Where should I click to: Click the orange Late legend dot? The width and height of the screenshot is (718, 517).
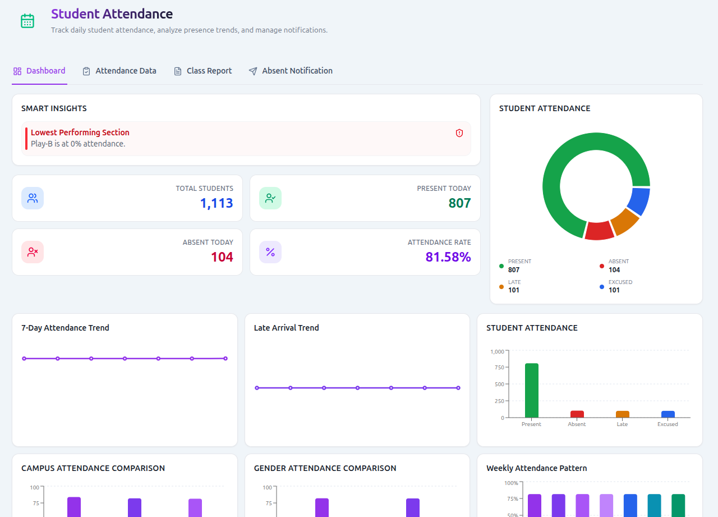coord(501,286)
